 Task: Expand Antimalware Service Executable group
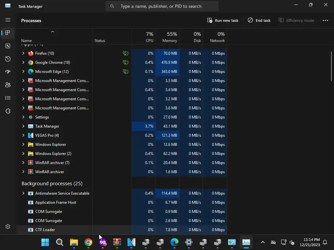pos(23,193)
